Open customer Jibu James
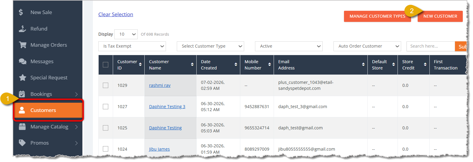The width and height of the screenshot is (473, 162). point(159,149)
